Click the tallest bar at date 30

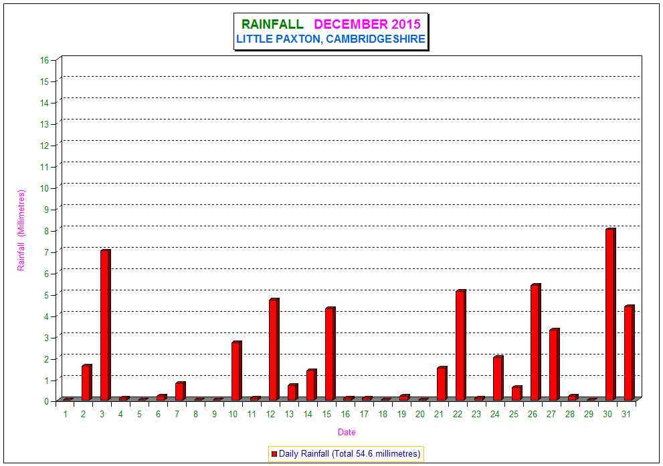(611, 314)
